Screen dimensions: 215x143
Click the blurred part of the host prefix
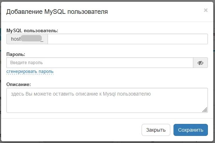click(x=31, y=39)
